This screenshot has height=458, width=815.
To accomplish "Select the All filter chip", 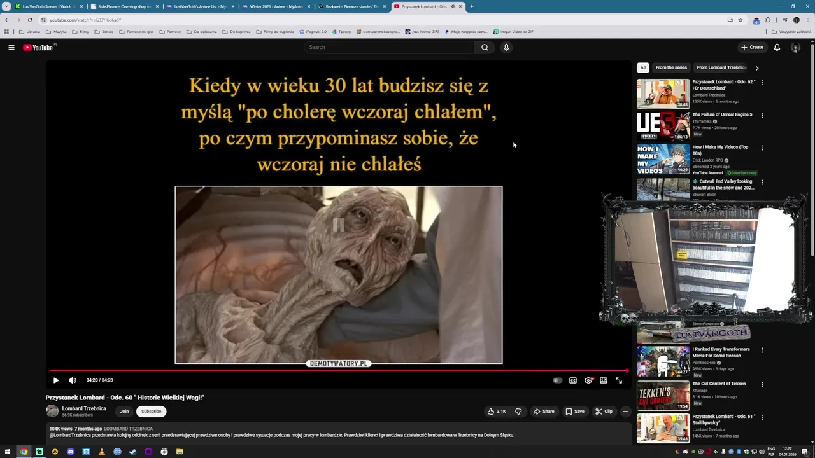I will point(643,67).
